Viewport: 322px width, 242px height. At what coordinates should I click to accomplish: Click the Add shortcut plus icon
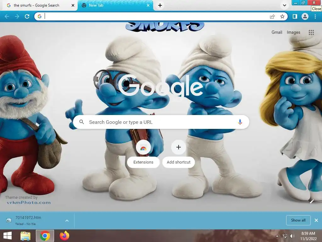click(179, 147)
